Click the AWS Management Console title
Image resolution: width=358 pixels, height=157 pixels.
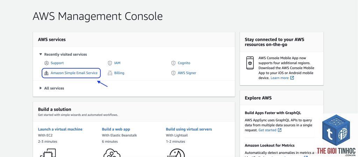pos(98,16)
